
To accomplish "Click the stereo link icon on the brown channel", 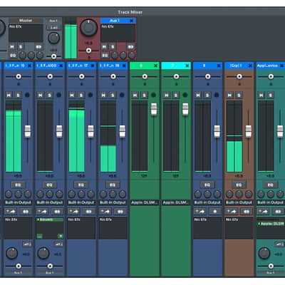I will pos(247,211).
